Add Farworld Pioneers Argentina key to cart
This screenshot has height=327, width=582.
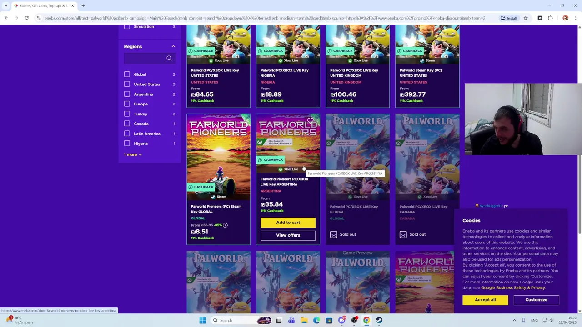(288, 223)
